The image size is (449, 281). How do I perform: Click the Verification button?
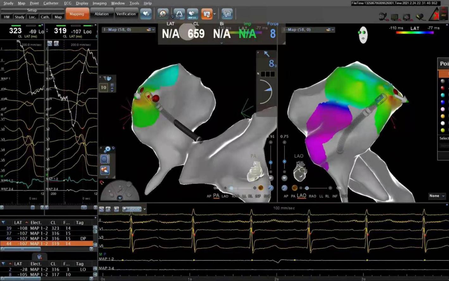[x=126, y=14]
